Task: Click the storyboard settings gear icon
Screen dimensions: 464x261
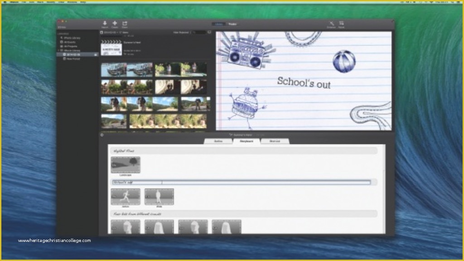Action: pyautogui.click(x=102, y=135)
